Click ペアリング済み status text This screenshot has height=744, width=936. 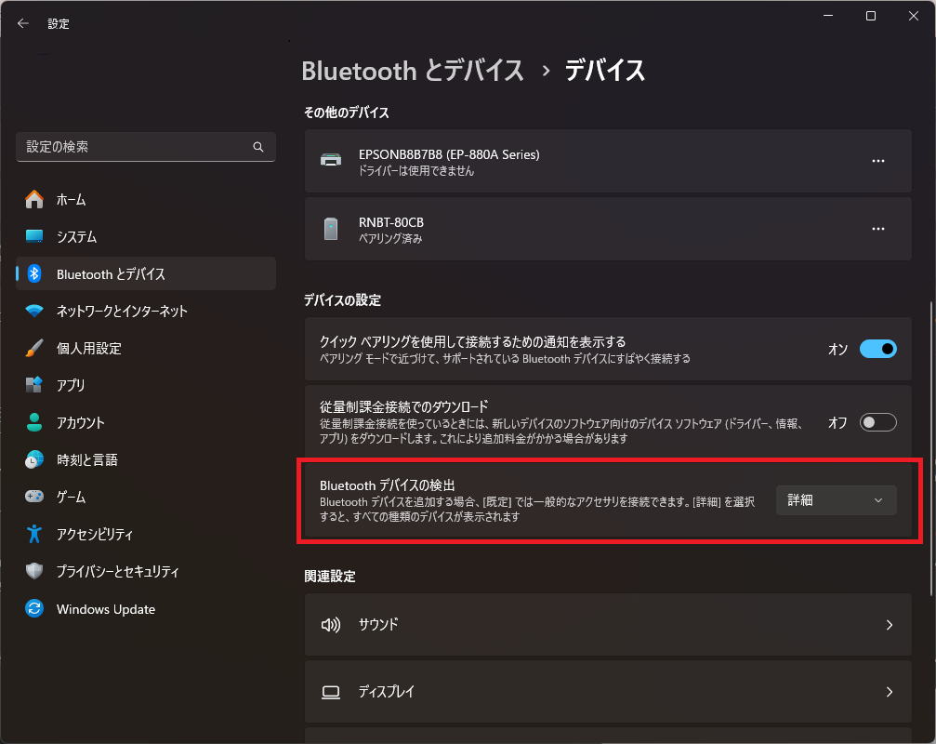coord(390,239)
